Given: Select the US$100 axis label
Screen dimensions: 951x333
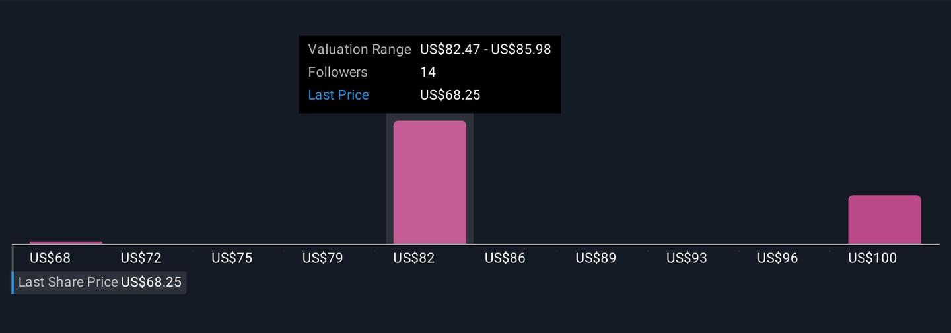Looking at the screenshot, I should 872,258.
